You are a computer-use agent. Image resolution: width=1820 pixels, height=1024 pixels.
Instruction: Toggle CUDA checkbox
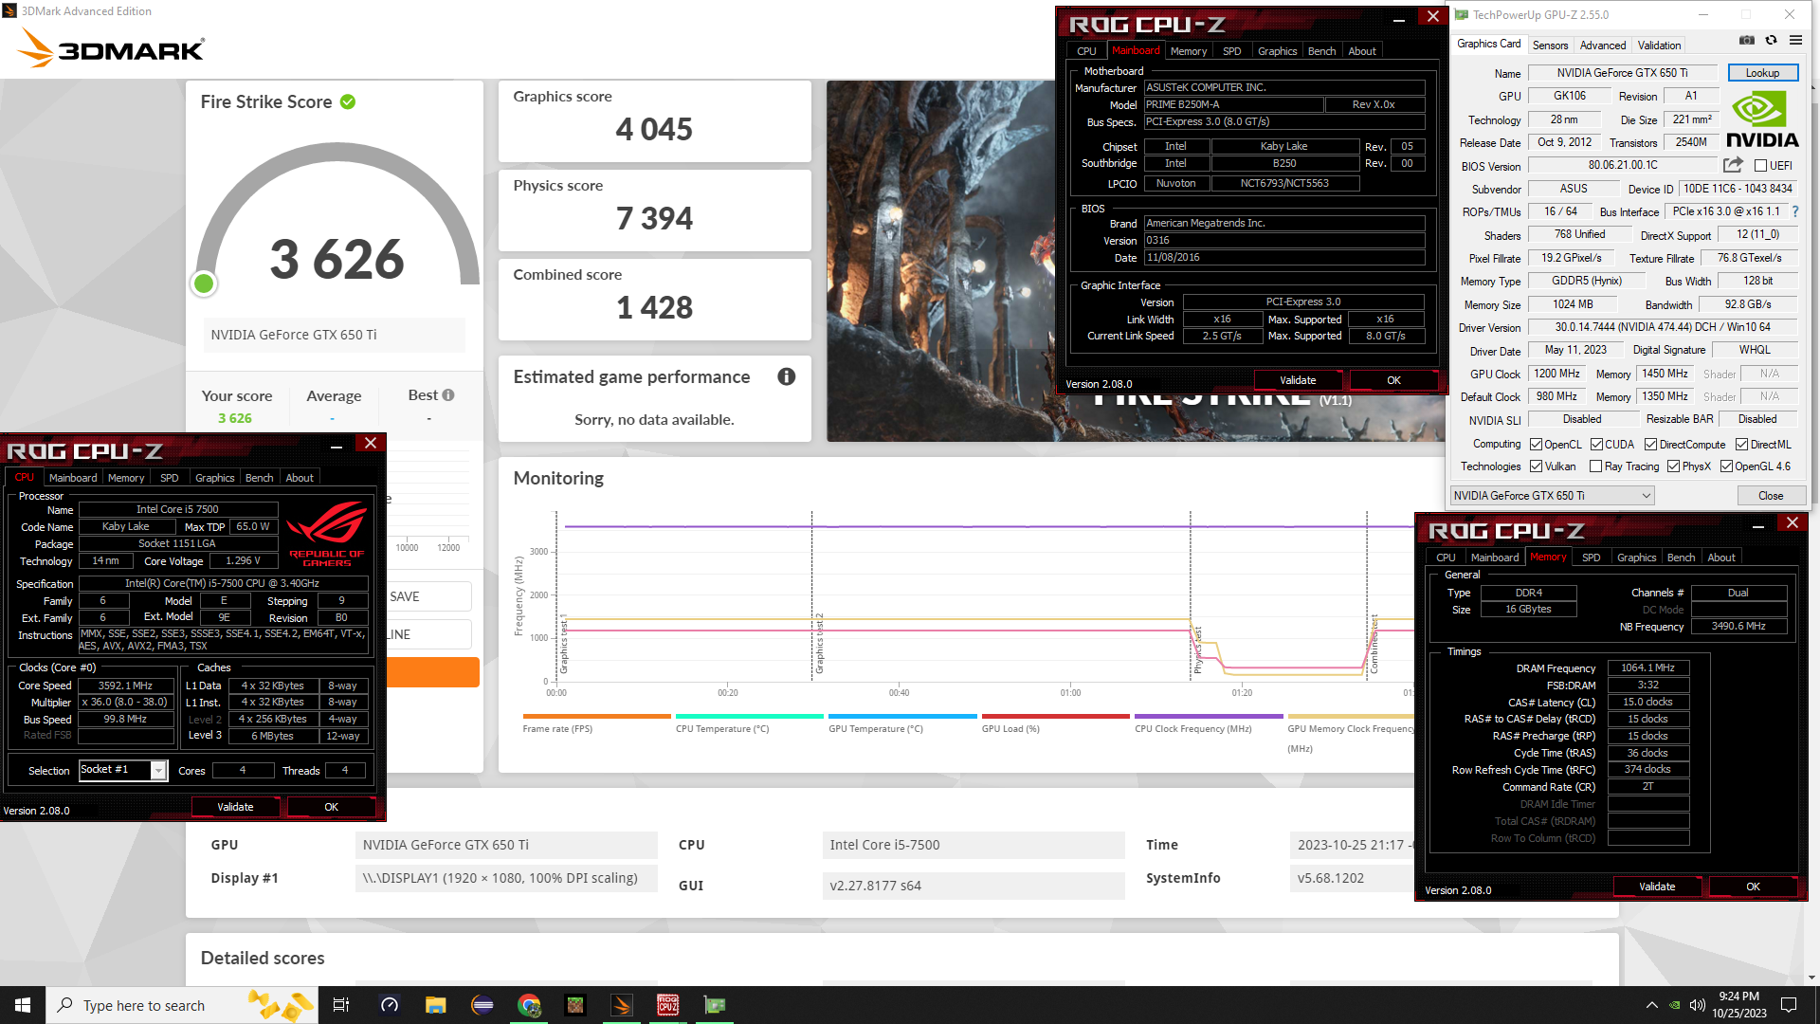pos(1597,445)
